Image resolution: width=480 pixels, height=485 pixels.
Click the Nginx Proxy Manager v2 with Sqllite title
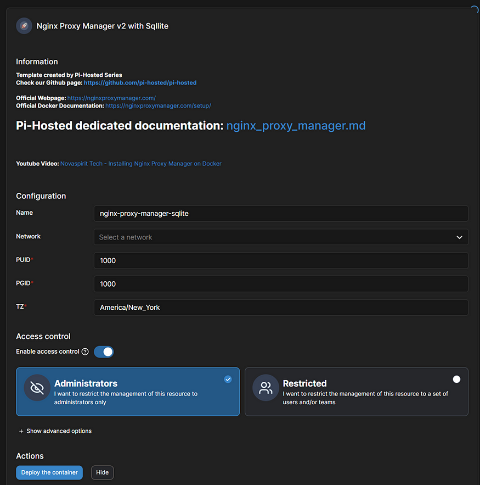[x=103, y=26]
